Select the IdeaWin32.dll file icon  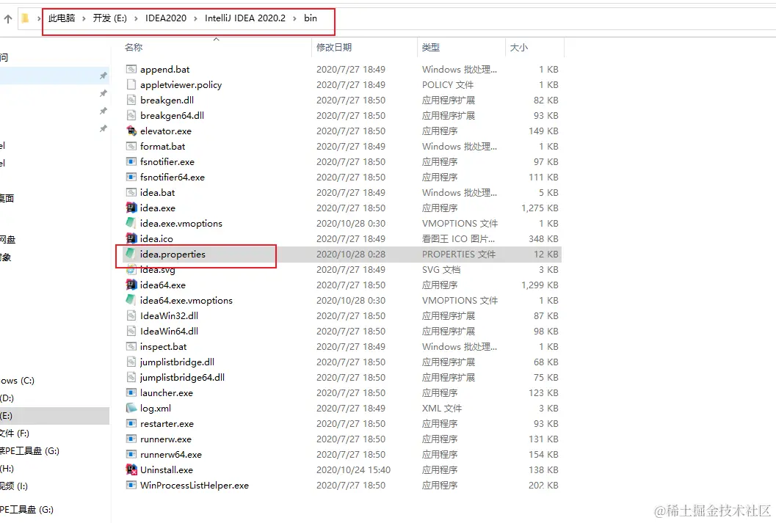131,315
